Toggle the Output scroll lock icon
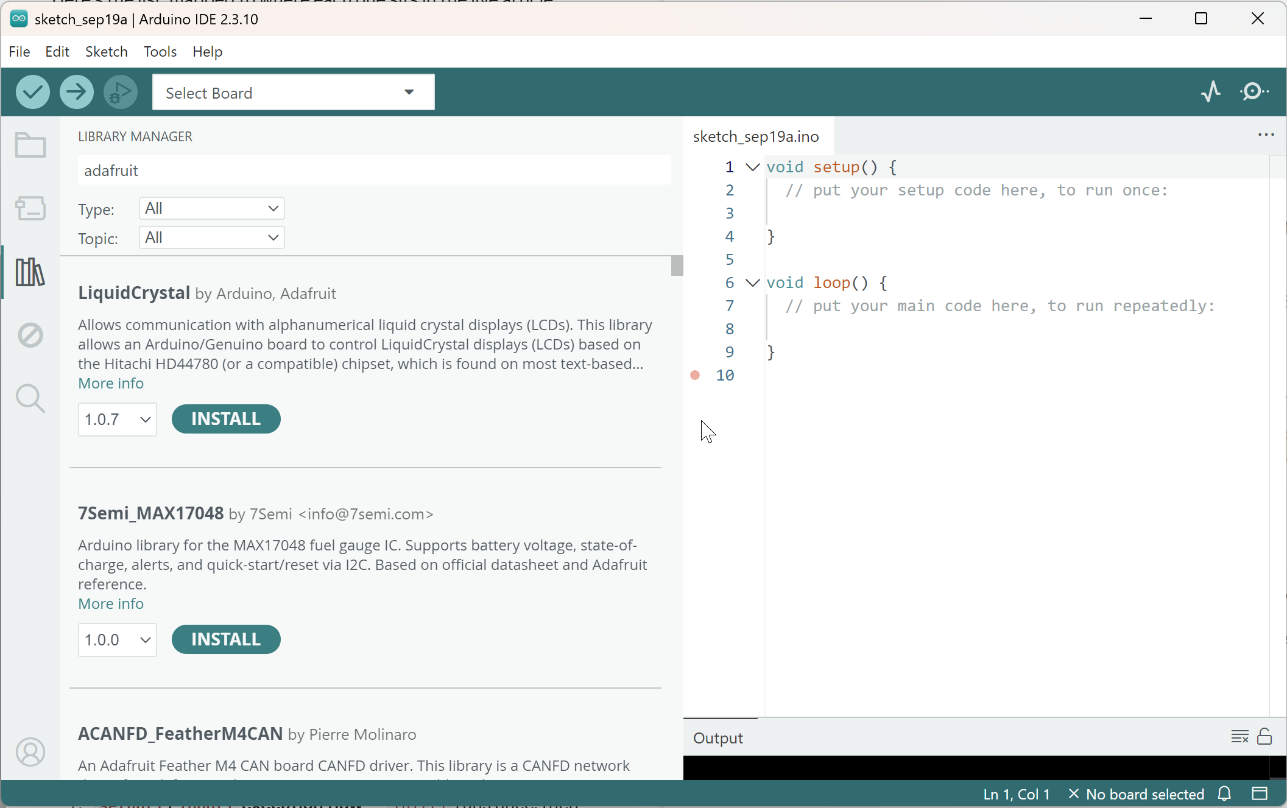 click(x=1264, y=737)
